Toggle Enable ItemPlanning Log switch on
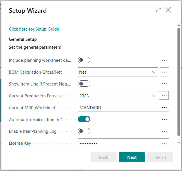This screenshot has height=171, width=182. (84, 131)
